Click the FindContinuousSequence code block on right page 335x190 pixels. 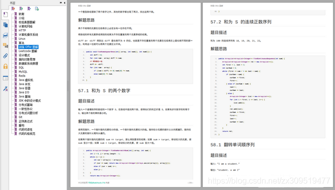point(268,97)
